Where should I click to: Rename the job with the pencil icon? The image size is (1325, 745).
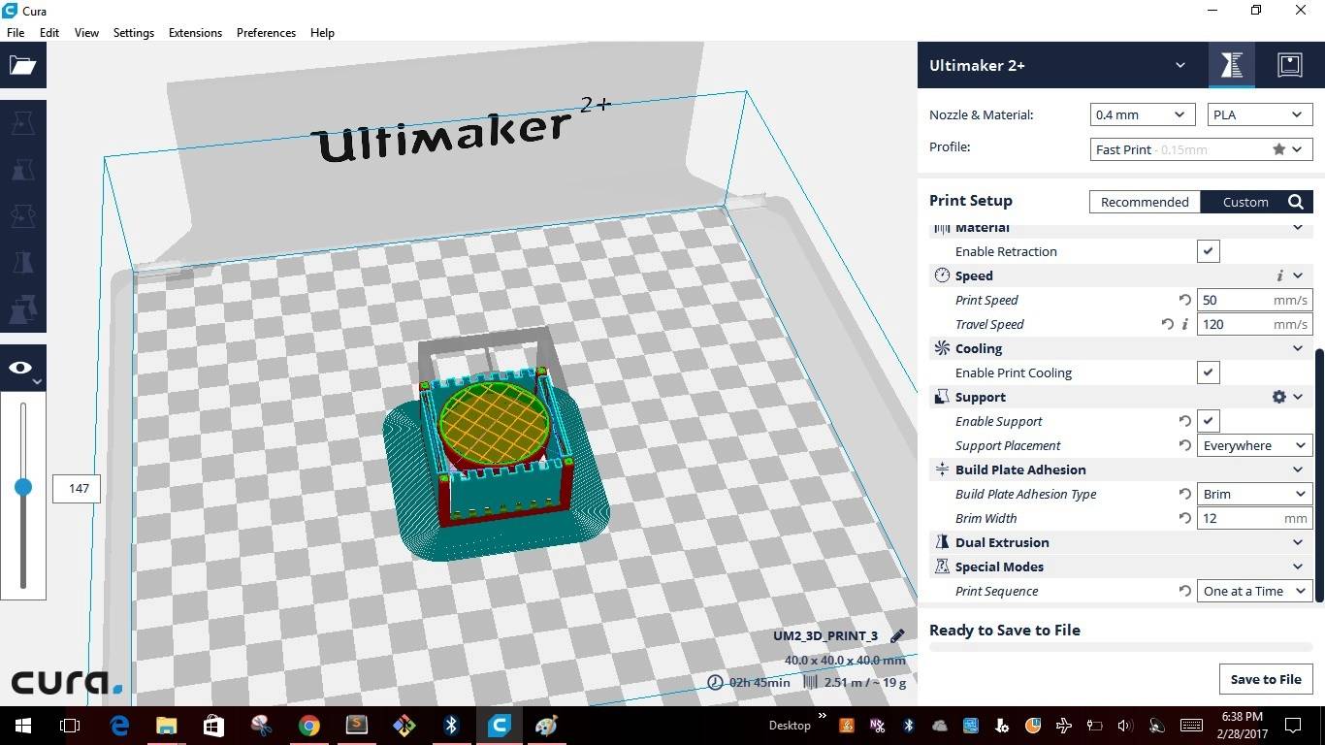897,636
